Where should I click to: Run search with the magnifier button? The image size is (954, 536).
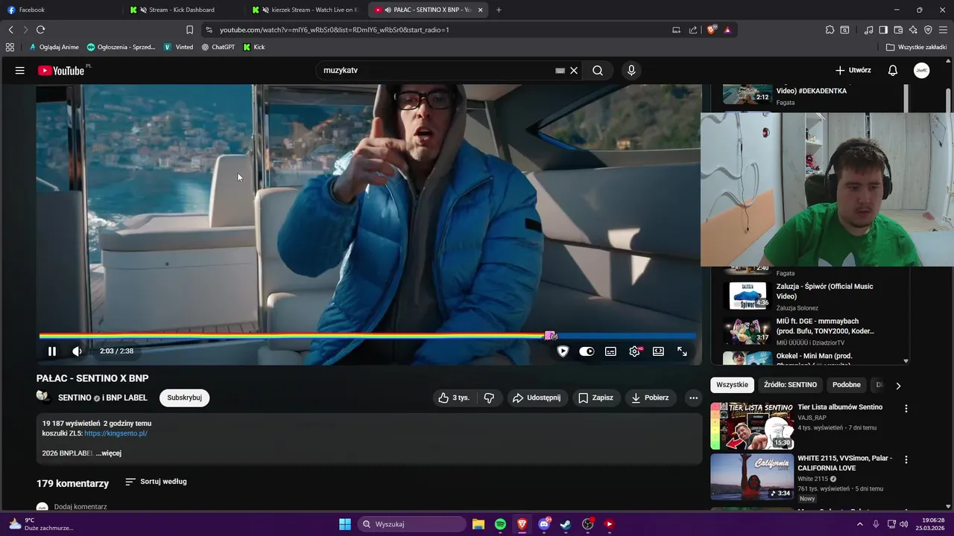pos(598,71)
